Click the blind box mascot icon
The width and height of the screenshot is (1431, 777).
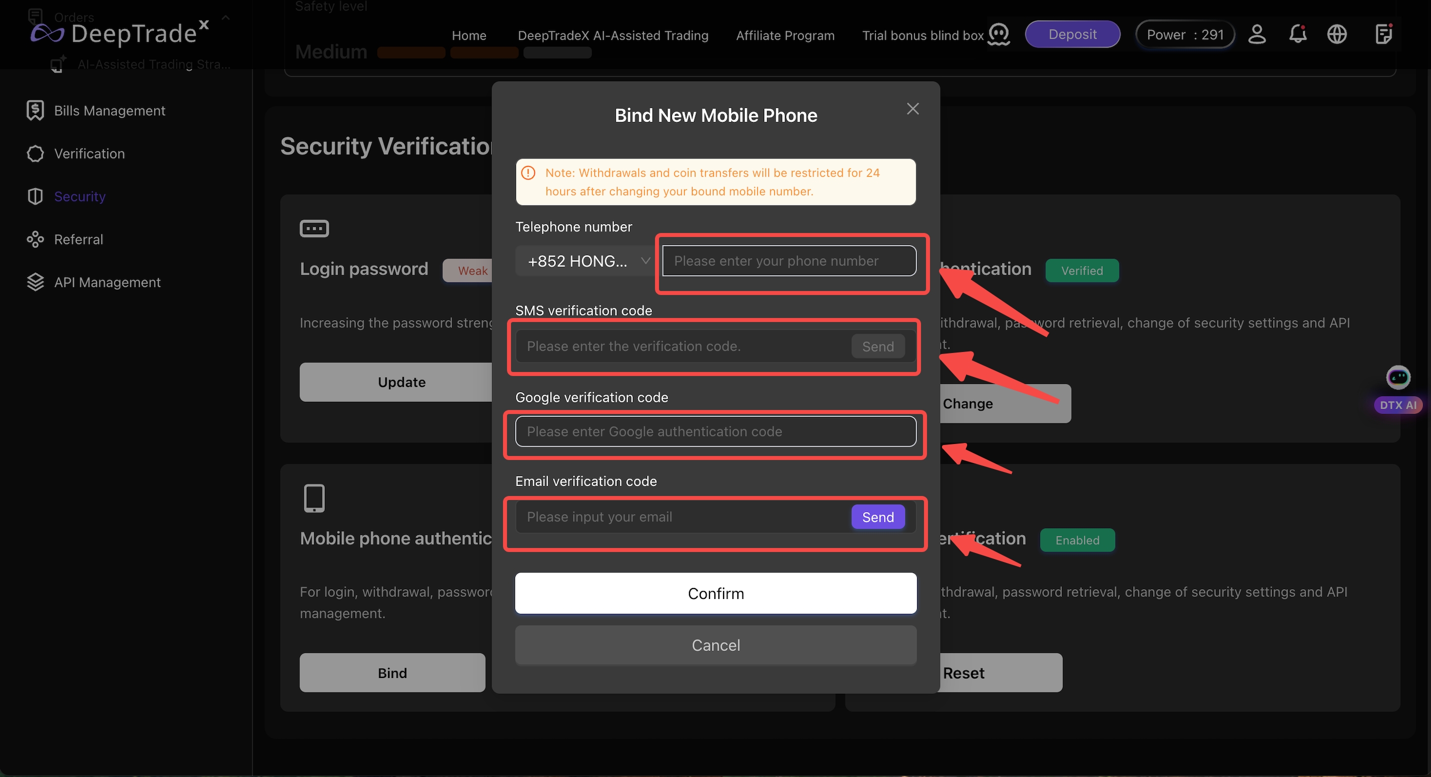click(x=999, y=34)
